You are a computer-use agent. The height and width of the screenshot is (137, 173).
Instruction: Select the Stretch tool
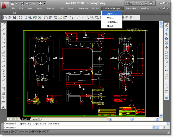[166, 61]
